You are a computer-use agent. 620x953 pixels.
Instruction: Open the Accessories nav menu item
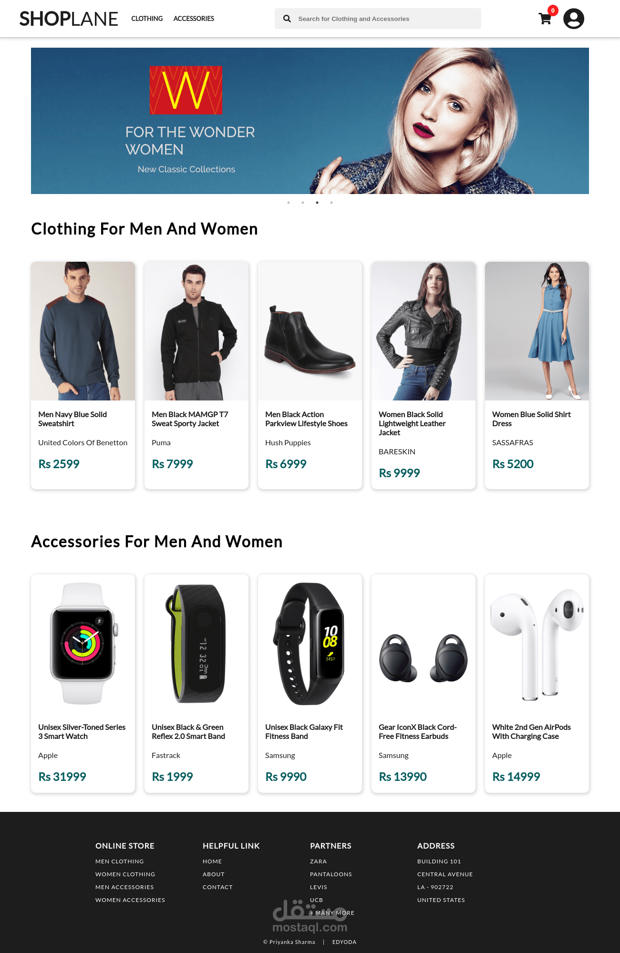(194, 19)
